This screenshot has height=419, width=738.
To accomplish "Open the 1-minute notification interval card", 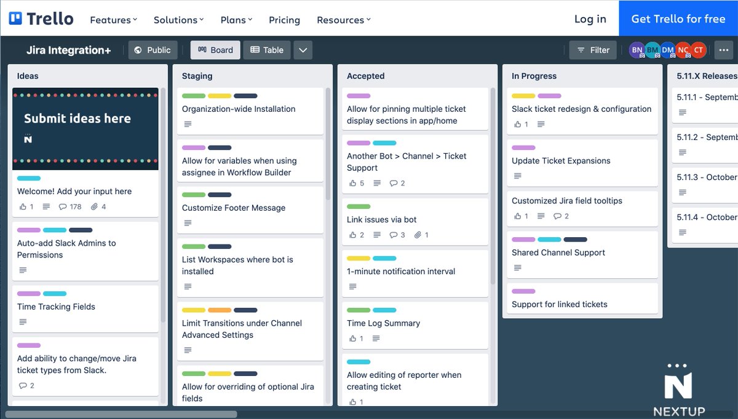I will [415, 273].
